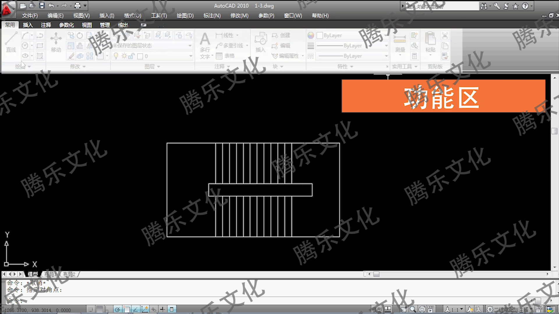Toggle object snap in the status bar
The width and height of the screenshot is (559, 314).
click(126, 309)
